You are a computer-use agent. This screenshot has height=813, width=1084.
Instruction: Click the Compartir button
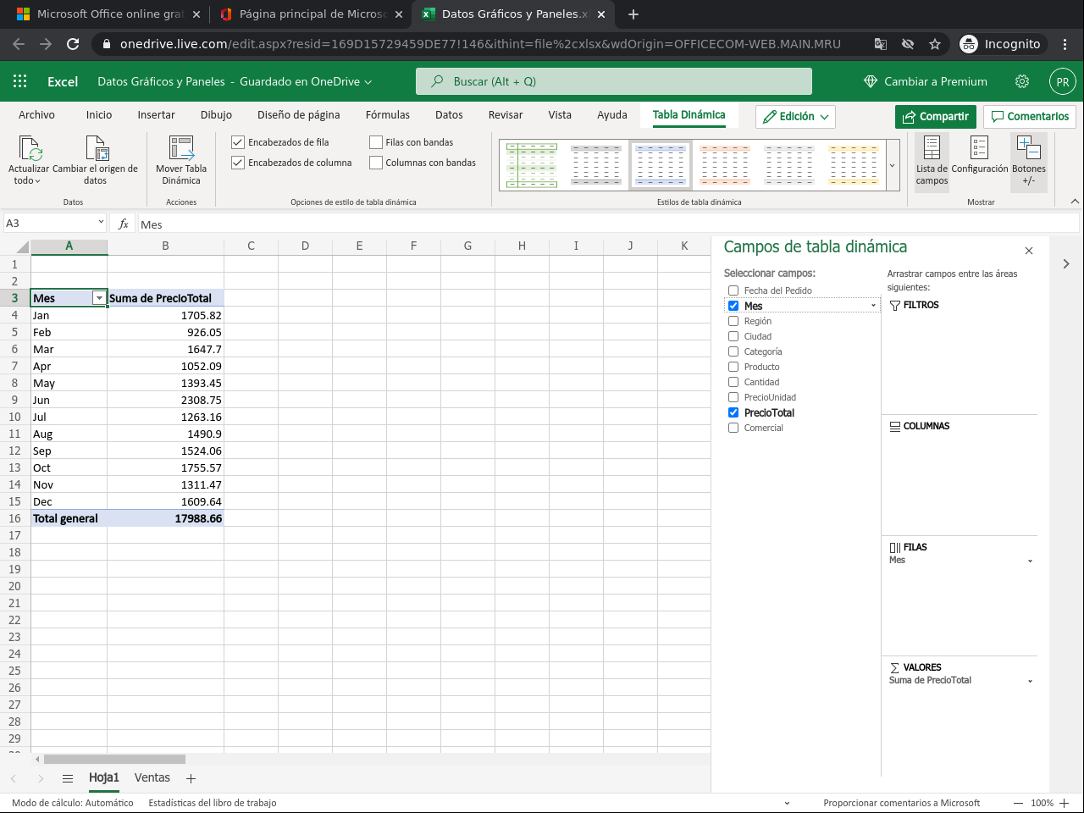(x=935, y=117)
